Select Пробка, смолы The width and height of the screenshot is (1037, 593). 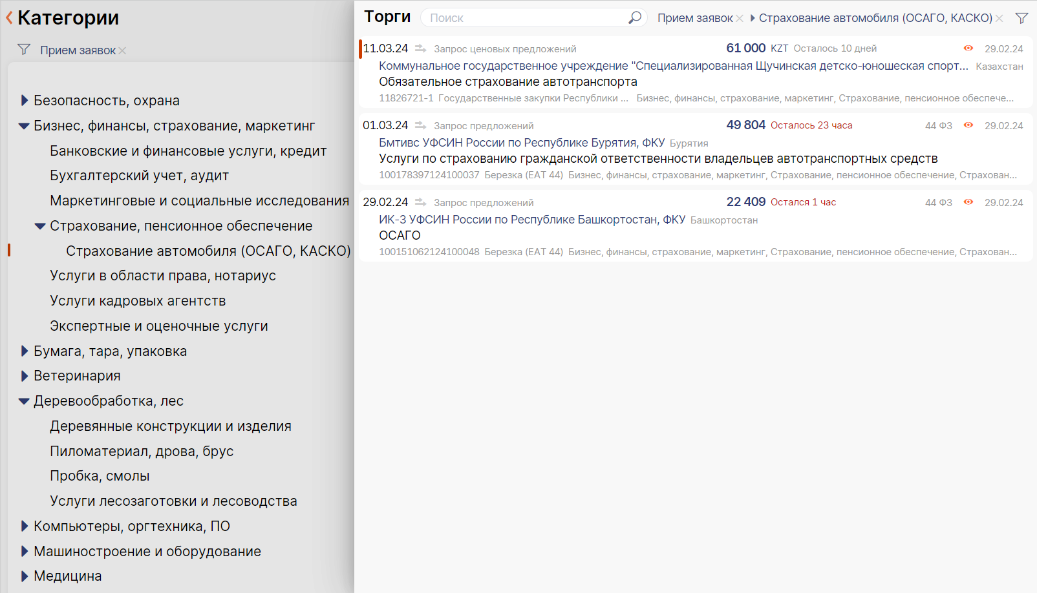point(100,476)
